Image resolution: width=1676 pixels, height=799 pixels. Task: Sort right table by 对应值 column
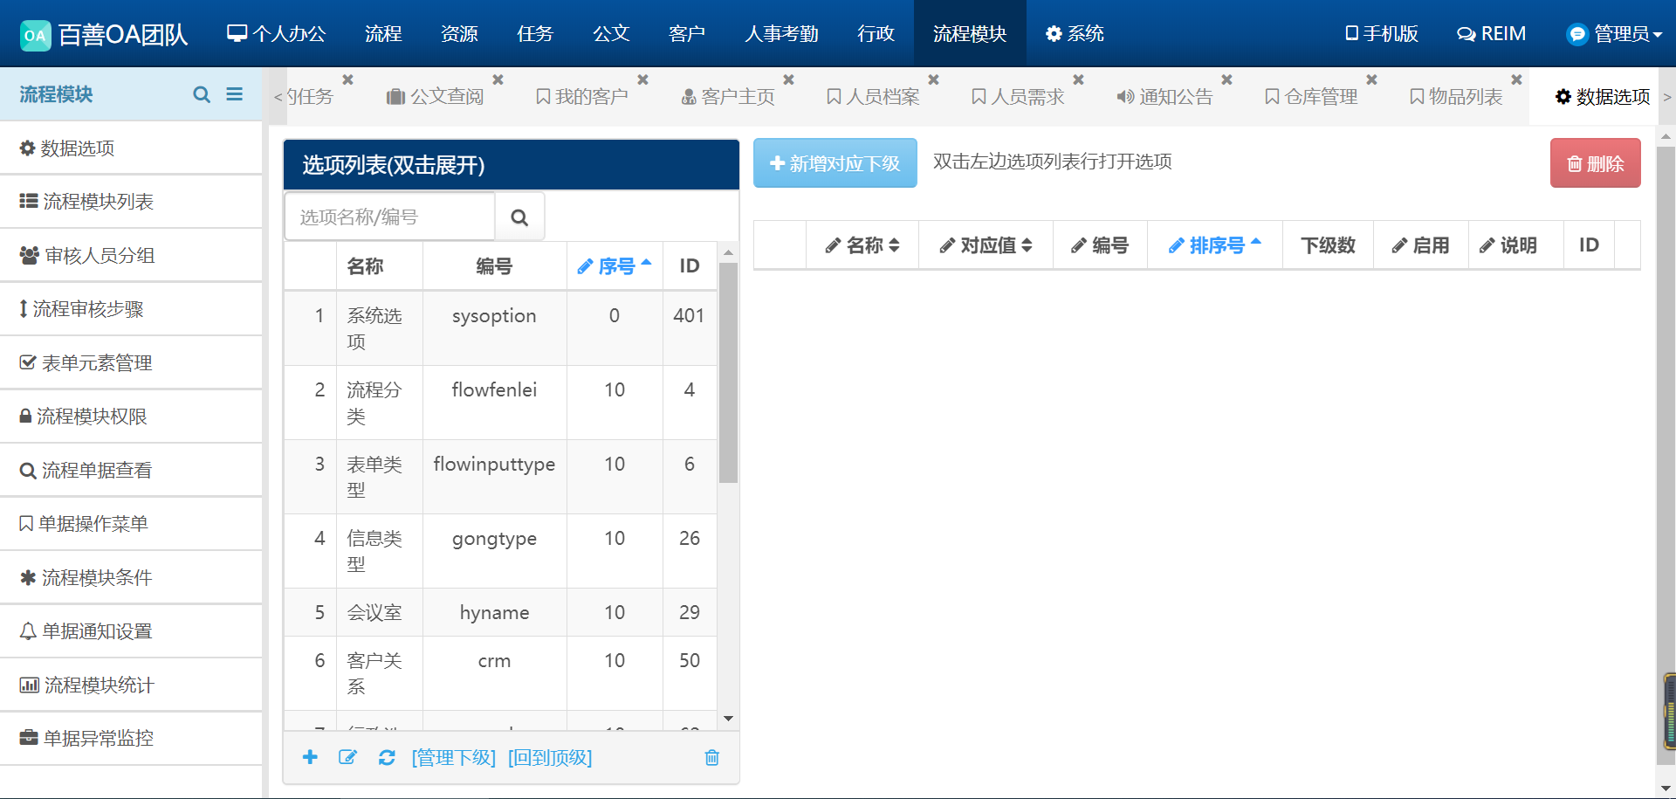[986, 245]
